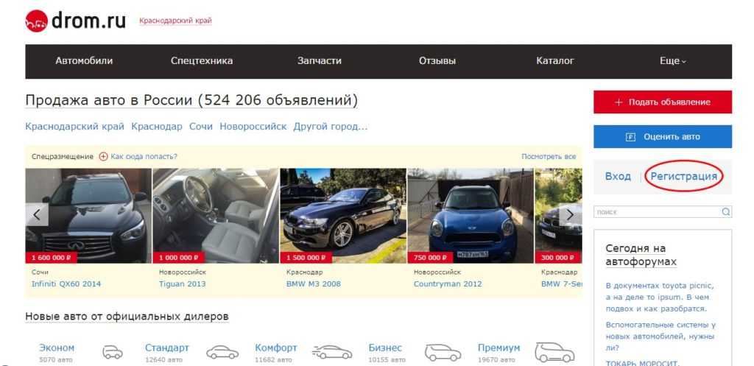
Task: Select Сочи city link
Action: coord(200,127)
